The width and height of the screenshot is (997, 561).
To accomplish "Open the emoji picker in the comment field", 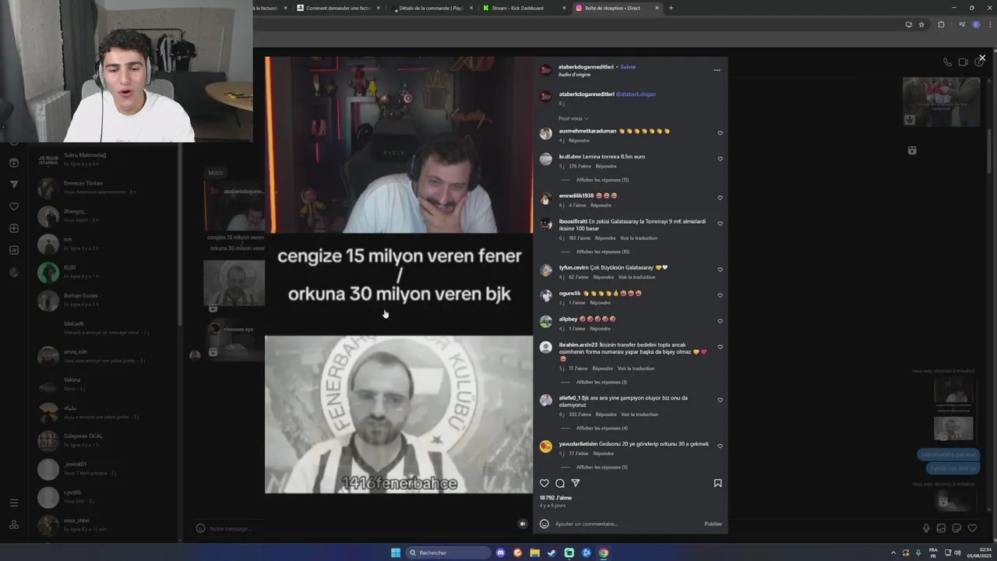I will coord(544,524).
